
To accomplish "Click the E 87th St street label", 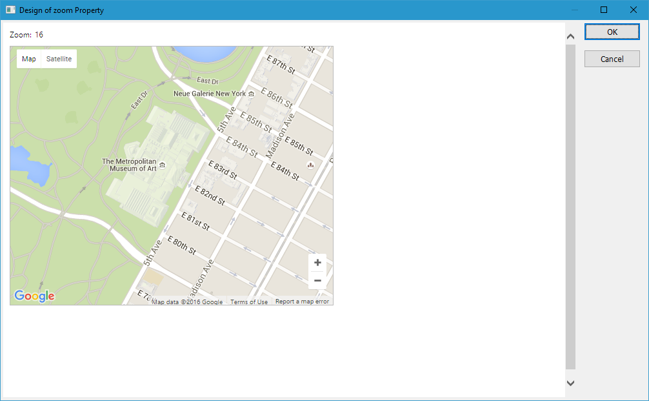I will click(281, 65).
